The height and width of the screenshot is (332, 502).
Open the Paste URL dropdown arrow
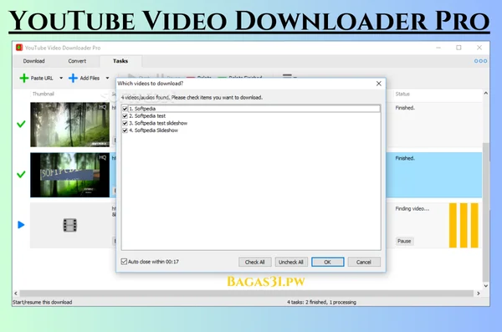[x=61, y=78]
